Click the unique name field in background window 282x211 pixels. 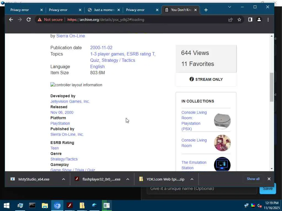coord(202,189)
